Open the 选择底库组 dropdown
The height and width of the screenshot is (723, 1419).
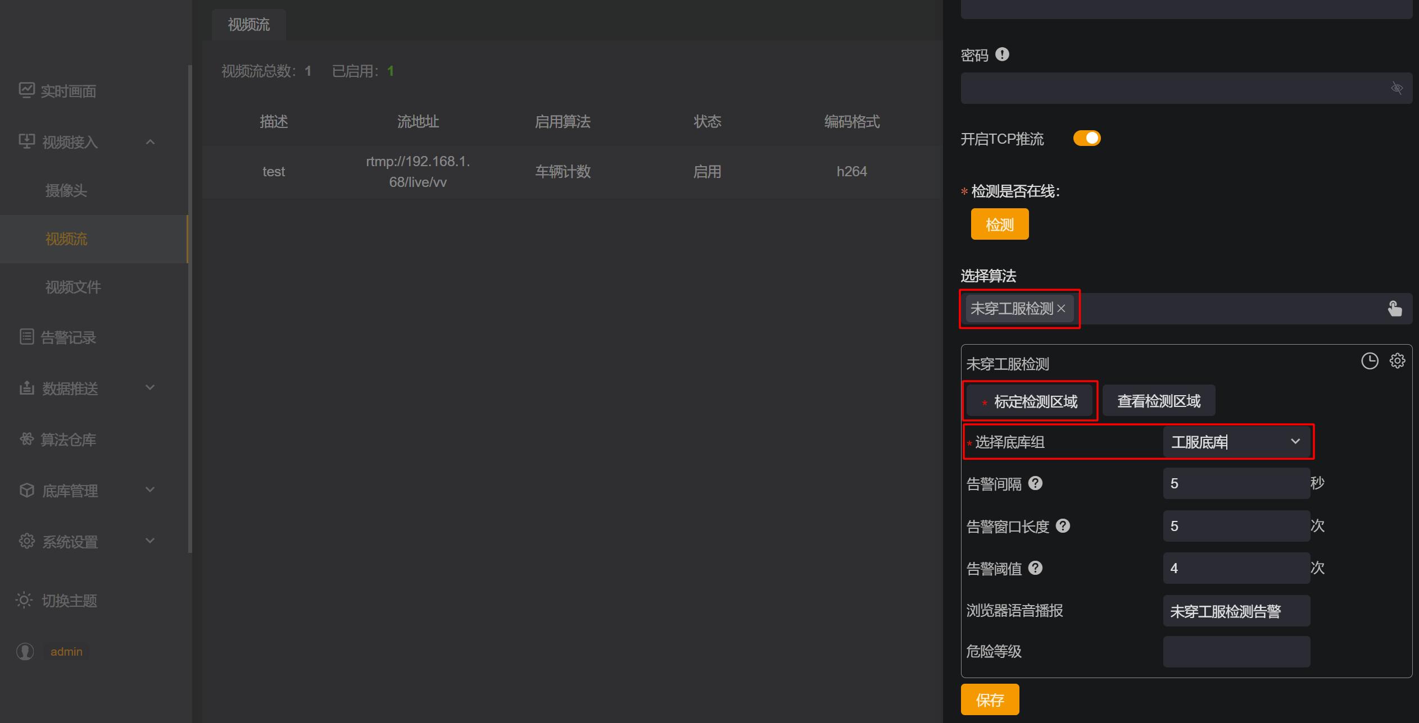click(x=1236, y=442)
